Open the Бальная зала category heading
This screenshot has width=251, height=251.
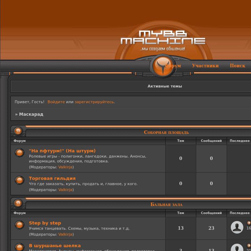tap(166, 204)
